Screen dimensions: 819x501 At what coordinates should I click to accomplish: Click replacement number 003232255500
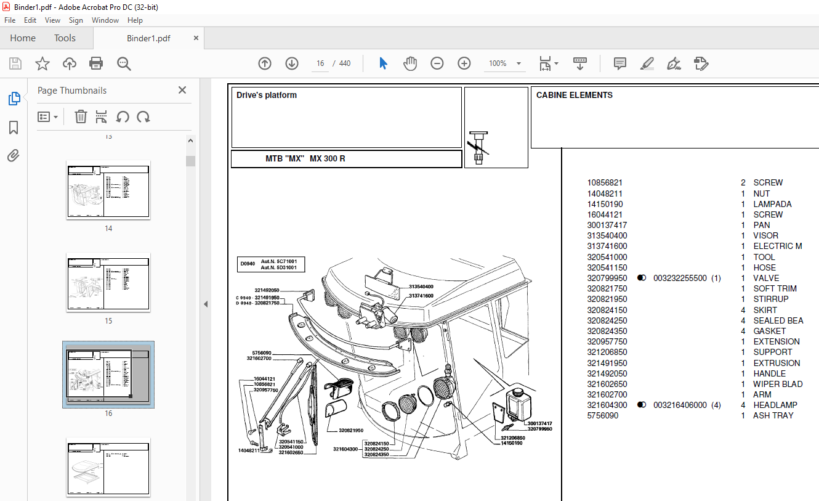680,278
